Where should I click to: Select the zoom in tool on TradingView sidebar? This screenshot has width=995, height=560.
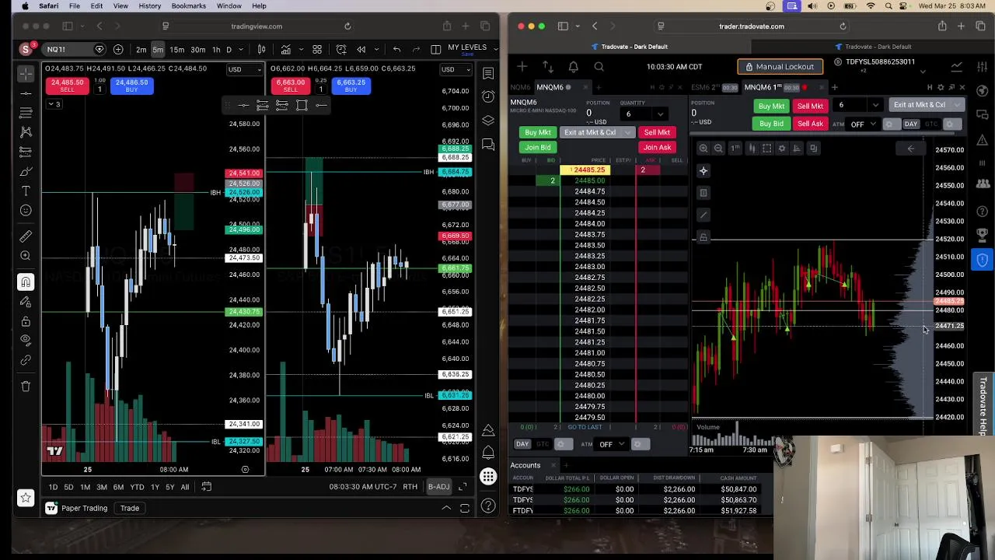(26, 255)
